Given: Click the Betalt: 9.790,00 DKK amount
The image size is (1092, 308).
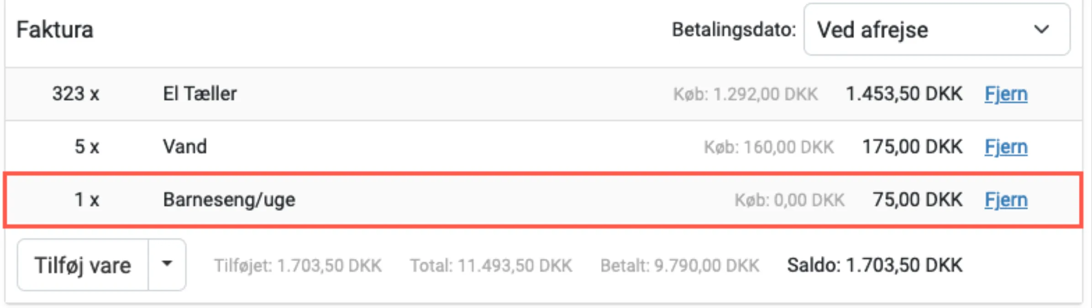Looking at the screenshot, I should (x=680, y=266).
